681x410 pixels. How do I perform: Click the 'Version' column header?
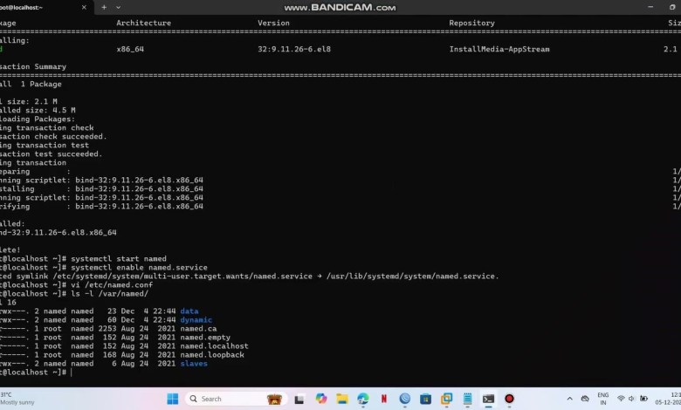pyautogui.click(x=273, y=23)
